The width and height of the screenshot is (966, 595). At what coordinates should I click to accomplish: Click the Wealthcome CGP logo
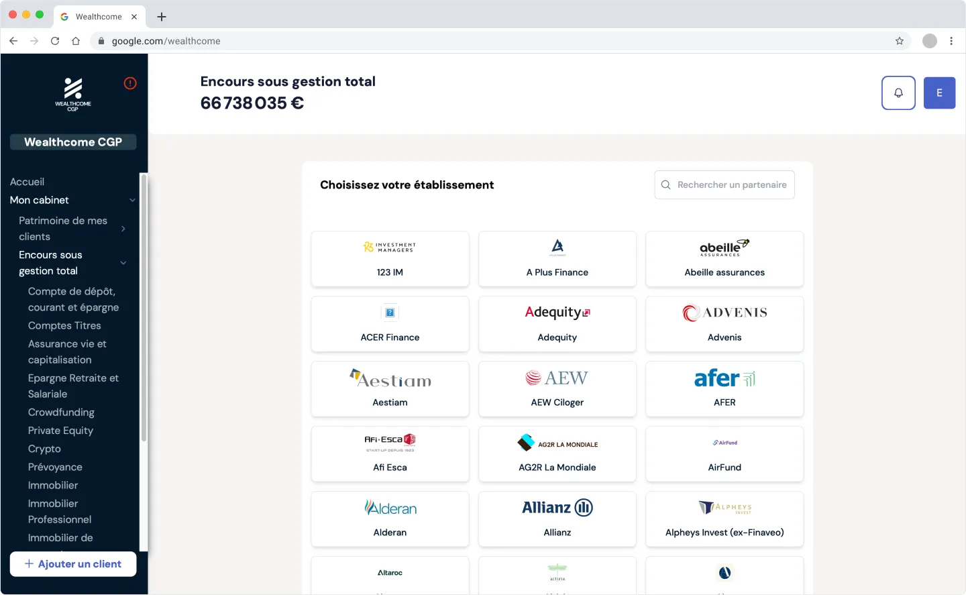coord(73,94)
